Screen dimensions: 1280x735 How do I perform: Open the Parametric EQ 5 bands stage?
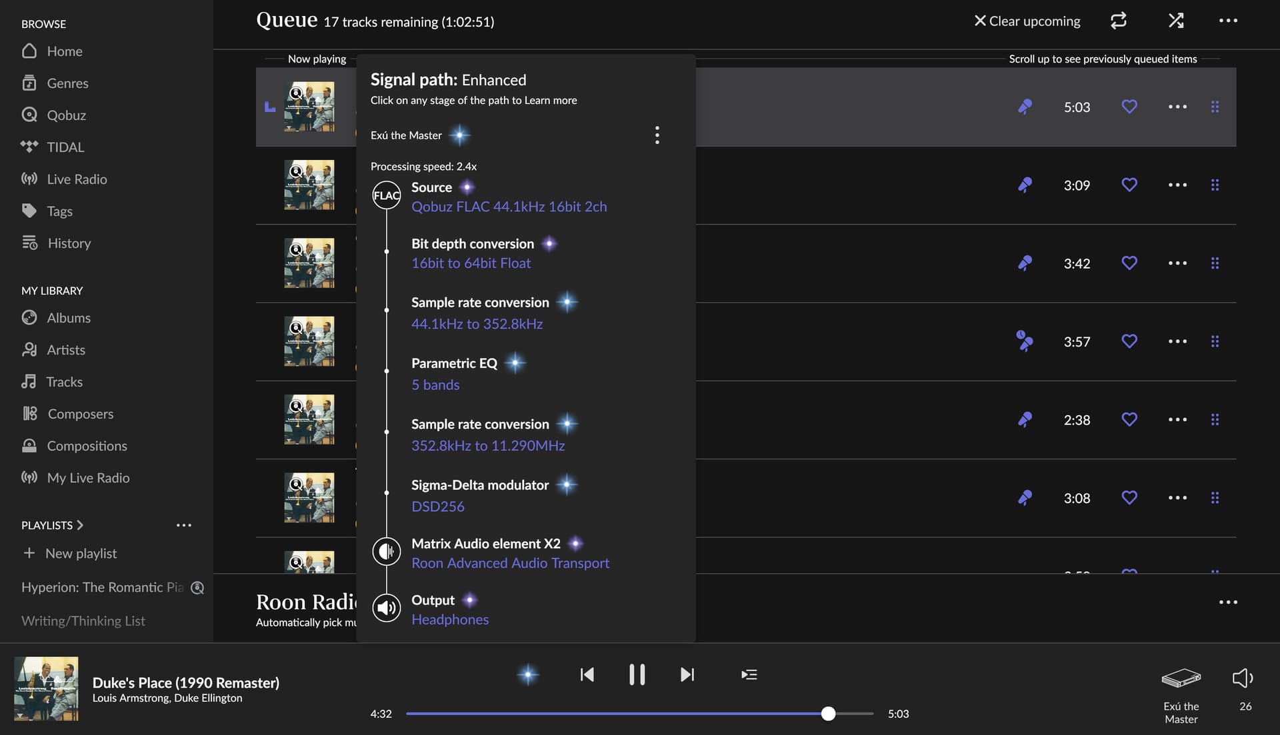(x=435, y=384)
